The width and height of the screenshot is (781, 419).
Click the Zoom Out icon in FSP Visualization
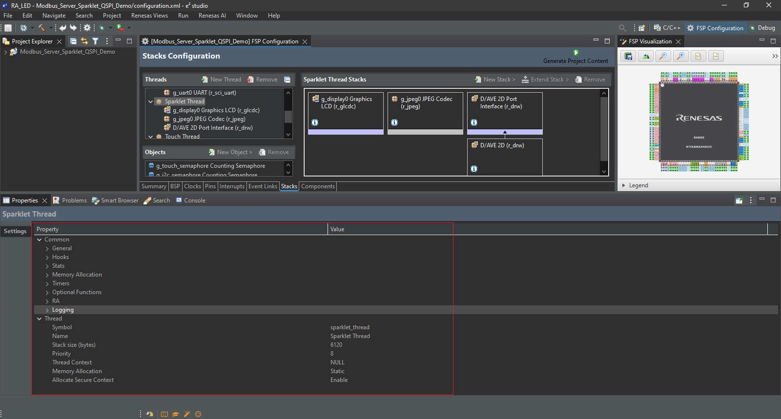(663, 56)
